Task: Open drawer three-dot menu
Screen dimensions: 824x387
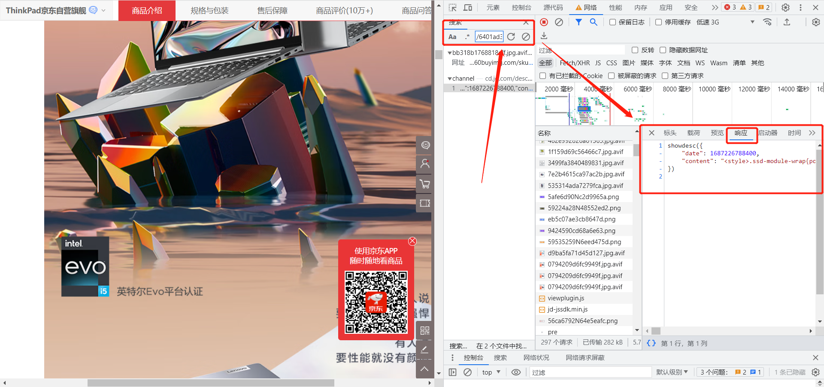Action: (x=452, y=357)
